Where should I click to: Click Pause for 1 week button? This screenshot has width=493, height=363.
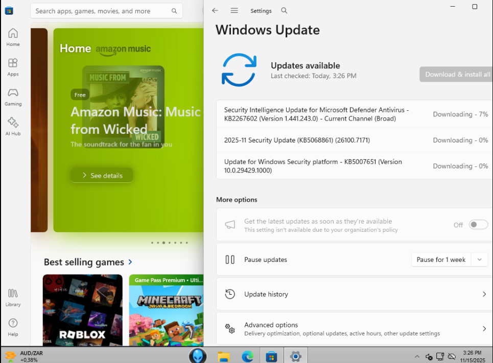click(x=441, y=259)
